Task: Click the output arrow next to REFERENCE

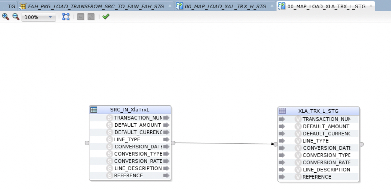Action: (x=166, y=175)
